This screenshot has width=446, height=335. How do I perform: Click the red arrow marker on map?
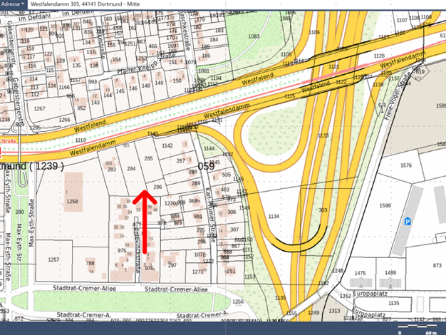tap(145, 221)
